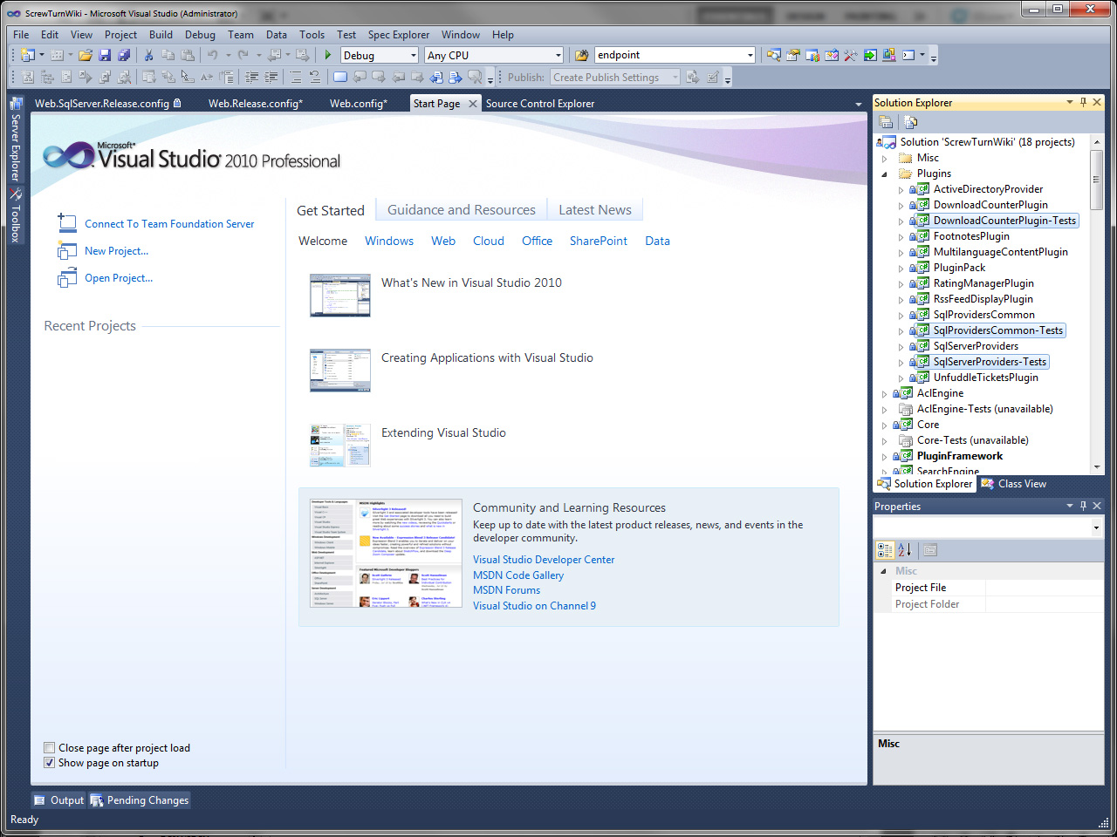Click the Save All icon
The image size is (1117, 837).
(124, 55)
